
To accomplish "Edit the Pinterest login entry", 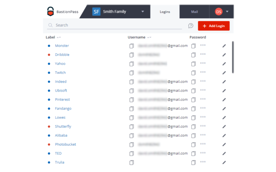I will tap(224, 99).
